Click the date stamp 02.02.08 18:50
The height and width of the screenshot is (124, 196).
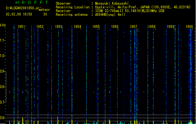coord(19,14)
